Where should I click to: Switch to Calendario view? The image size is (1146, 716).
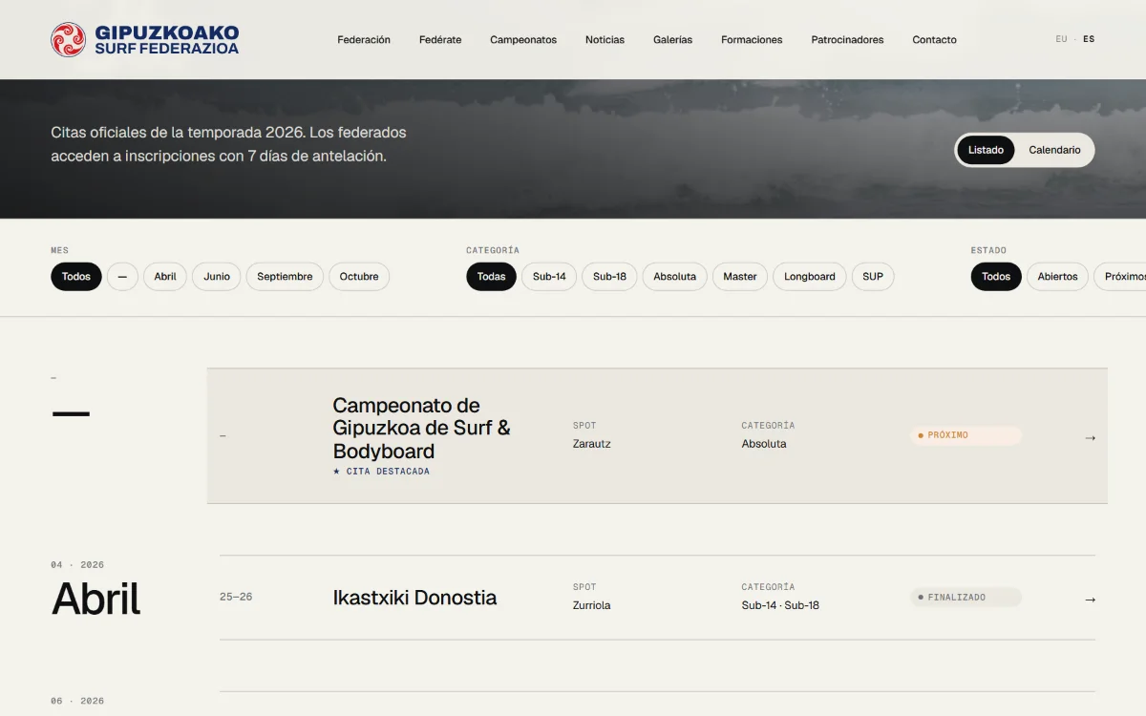point(1054,150)
